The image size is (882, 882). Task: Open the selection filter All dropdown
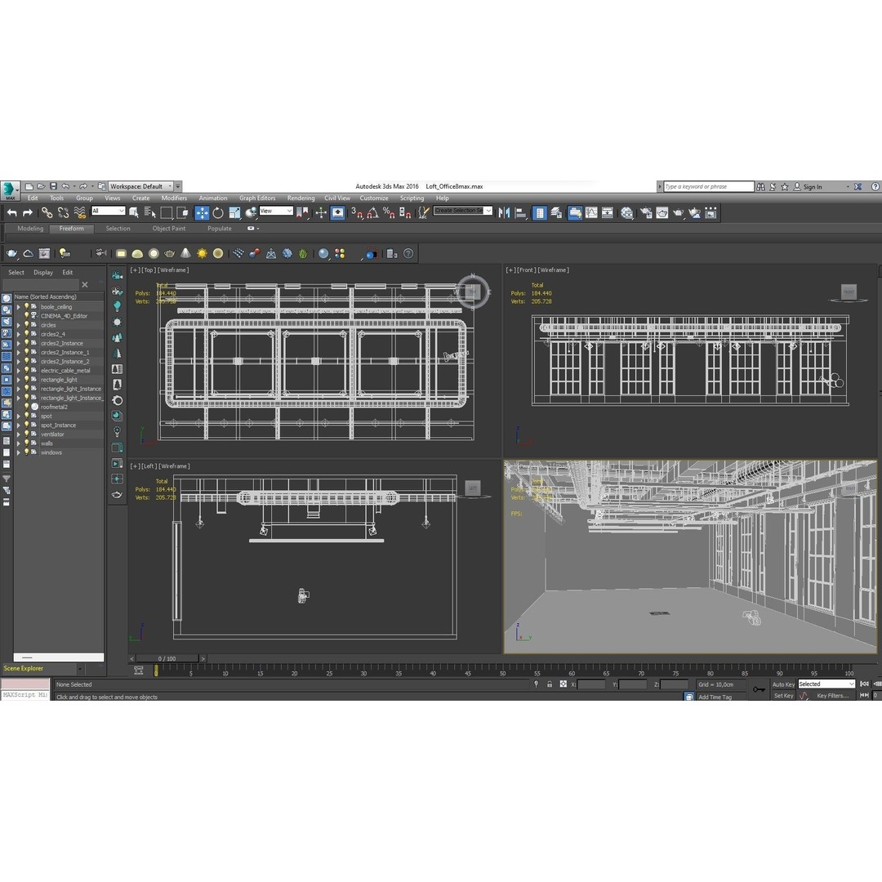[108, 211]
